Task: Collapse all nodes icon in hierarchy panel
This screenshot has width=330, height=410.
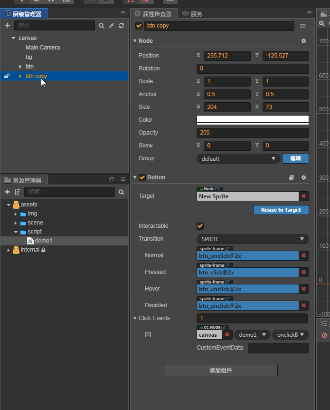Action: [x=112, y=26]
